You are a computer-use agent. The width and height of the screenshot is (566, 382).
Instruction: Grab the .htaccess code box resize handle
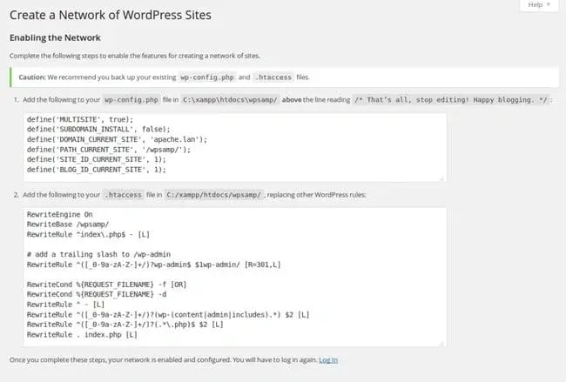(x=441, y=343)
